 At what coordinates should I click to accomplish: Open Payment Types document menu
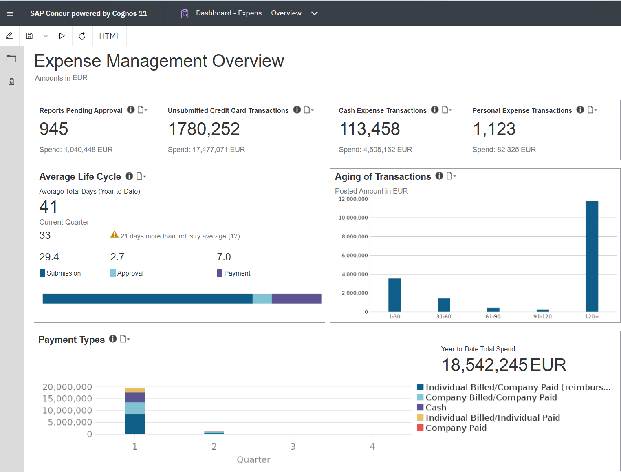pos(125,339)
